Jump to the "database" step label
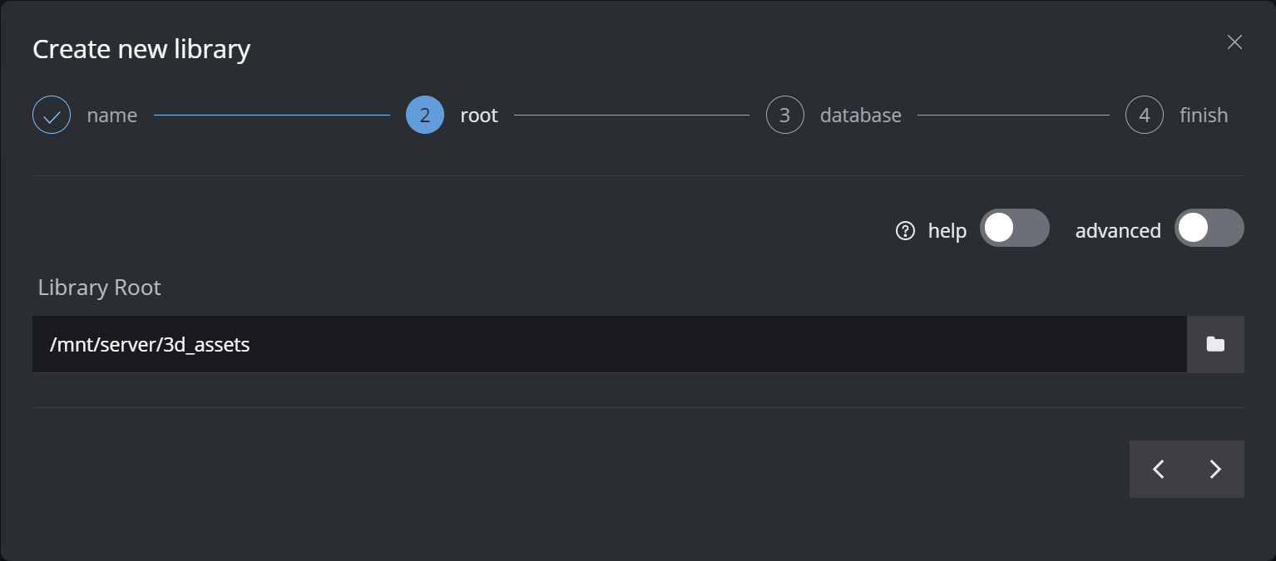This screenshot has height=561, width=1276. [x=861, y=116]
